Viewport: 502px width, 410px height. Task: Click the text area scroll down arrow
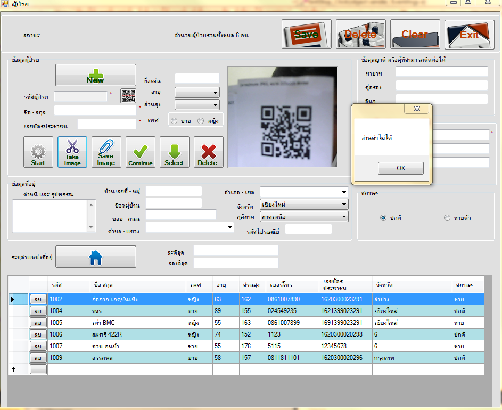91,227
